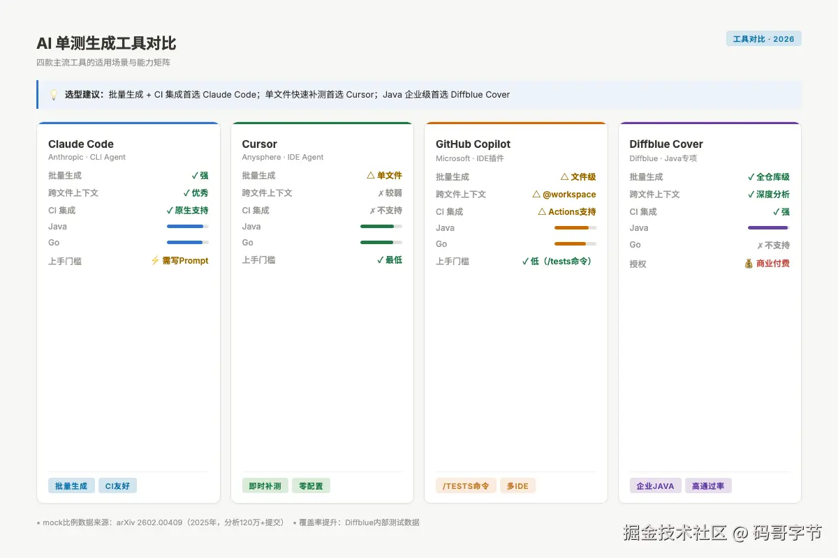The width and height of the screenshot is (838, 558).
Task: Click the Anthropic · CLI Agent subtitle
Action: tap(87, 158)
